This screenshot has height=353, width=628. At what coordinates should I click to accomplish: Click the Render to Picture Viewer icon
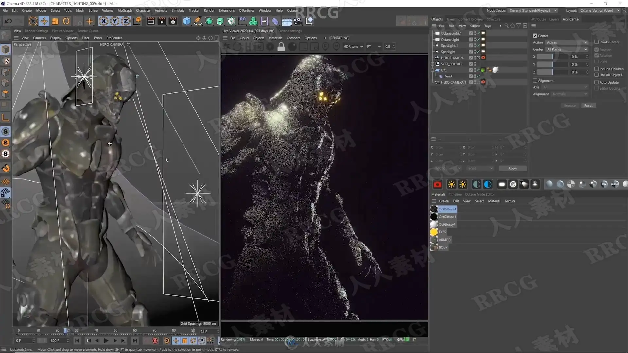pos(162,21)
